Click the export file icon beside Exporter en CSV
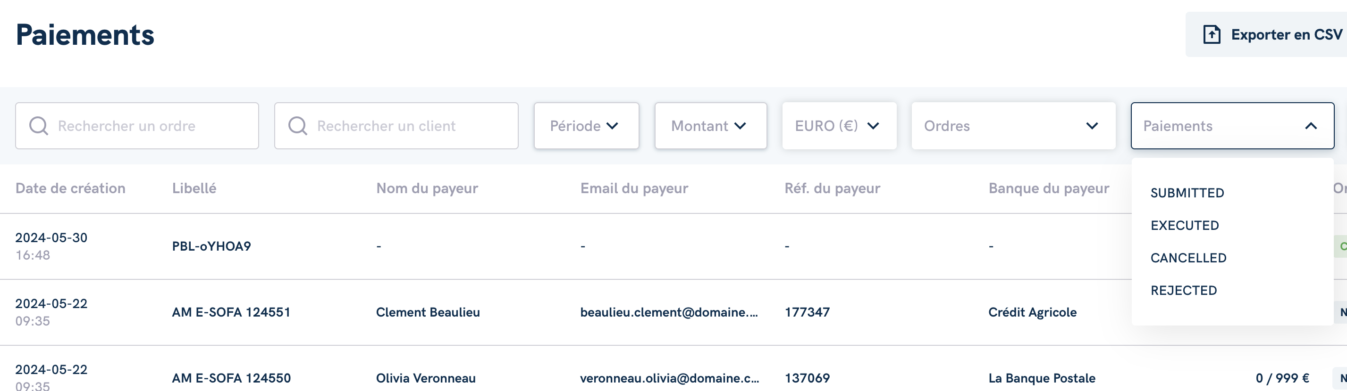Viewport: 1347px width, 391px height. click(x=1212, y=34)
